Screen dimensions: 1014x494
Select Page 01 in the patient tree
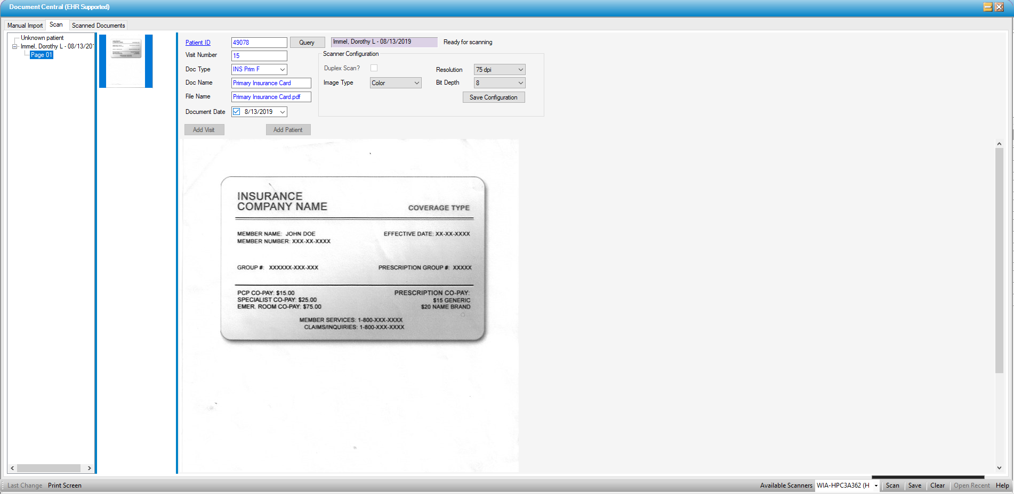tap(41, 55)
